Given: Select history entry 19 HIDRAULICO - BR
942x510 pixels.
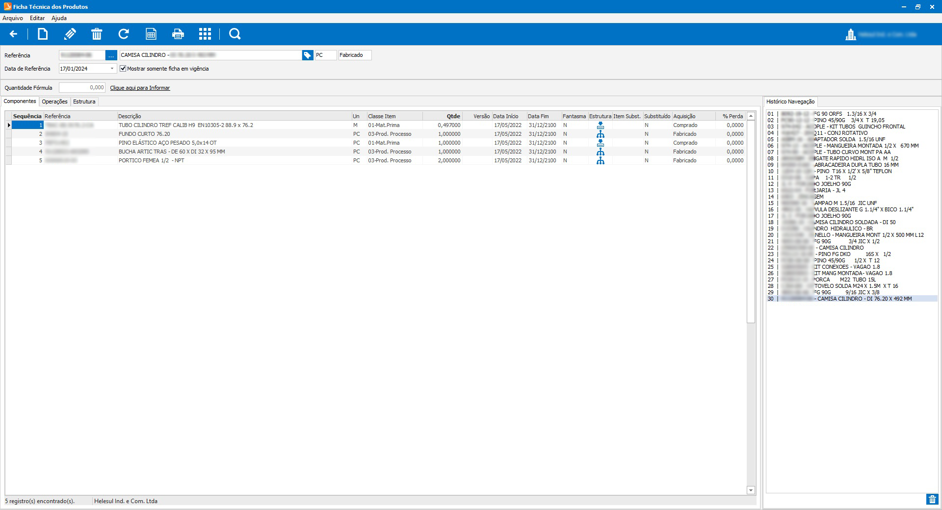Looking at the screenshot, I should 852,229.
